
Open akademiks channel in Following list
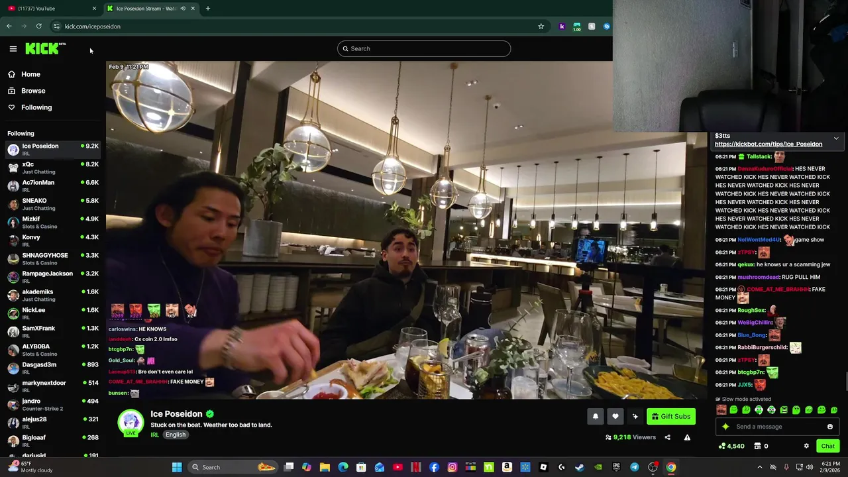[53, 295]
